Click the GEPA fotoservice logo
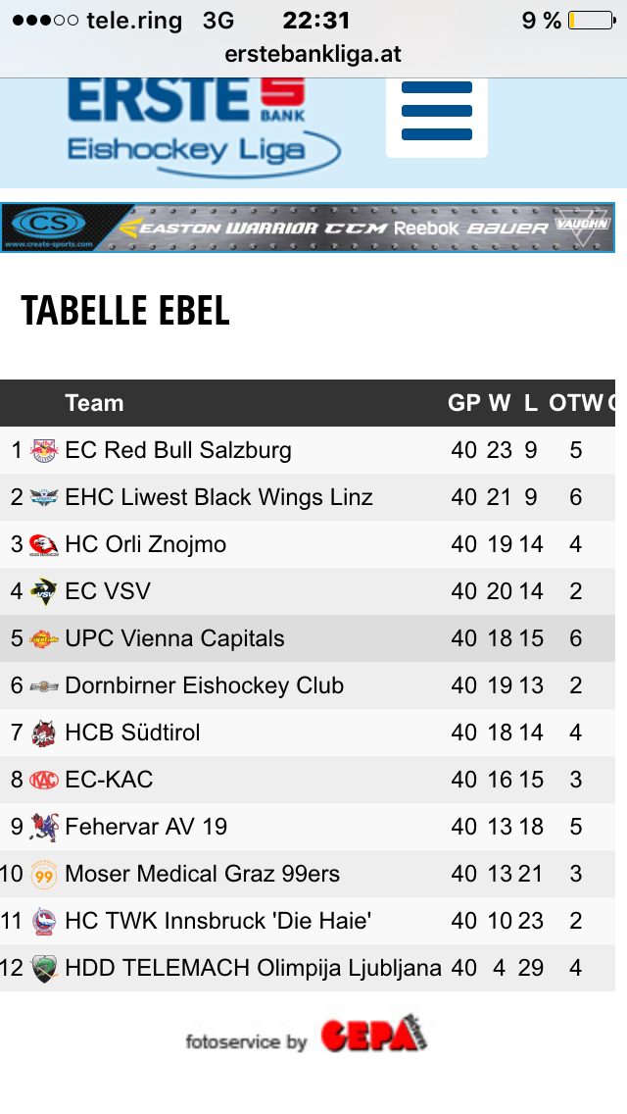 374,1036
